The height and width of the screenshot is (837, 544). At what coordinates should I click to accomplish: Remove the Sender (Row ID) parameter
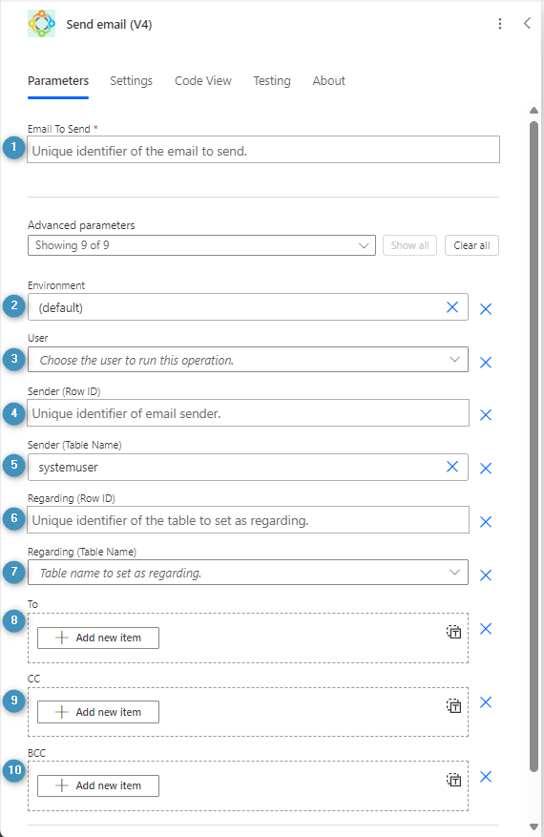[x=486, y=415]
